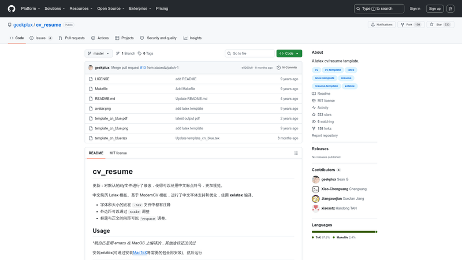
Task: Open the LICENSE file
Action: pos(102,79)
